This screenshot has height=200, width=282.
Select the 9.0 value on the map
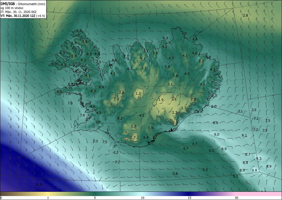tap(217, 135)
